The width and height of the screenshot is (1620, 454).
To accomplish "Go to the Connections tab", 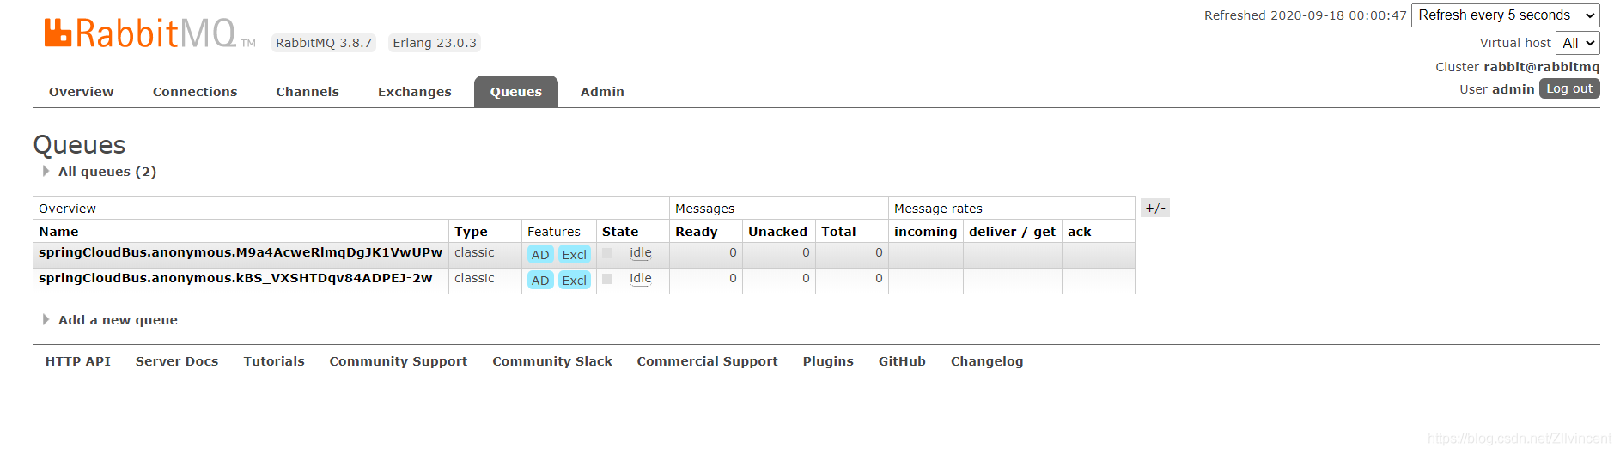I will 195,92.
